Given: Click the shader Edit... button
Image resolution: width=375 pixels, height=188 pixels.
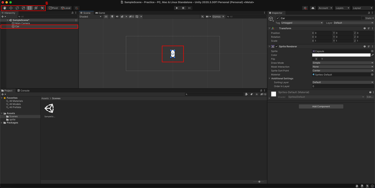Looking at the screenshot, I should pyautogui.click(x=370, y=97).
